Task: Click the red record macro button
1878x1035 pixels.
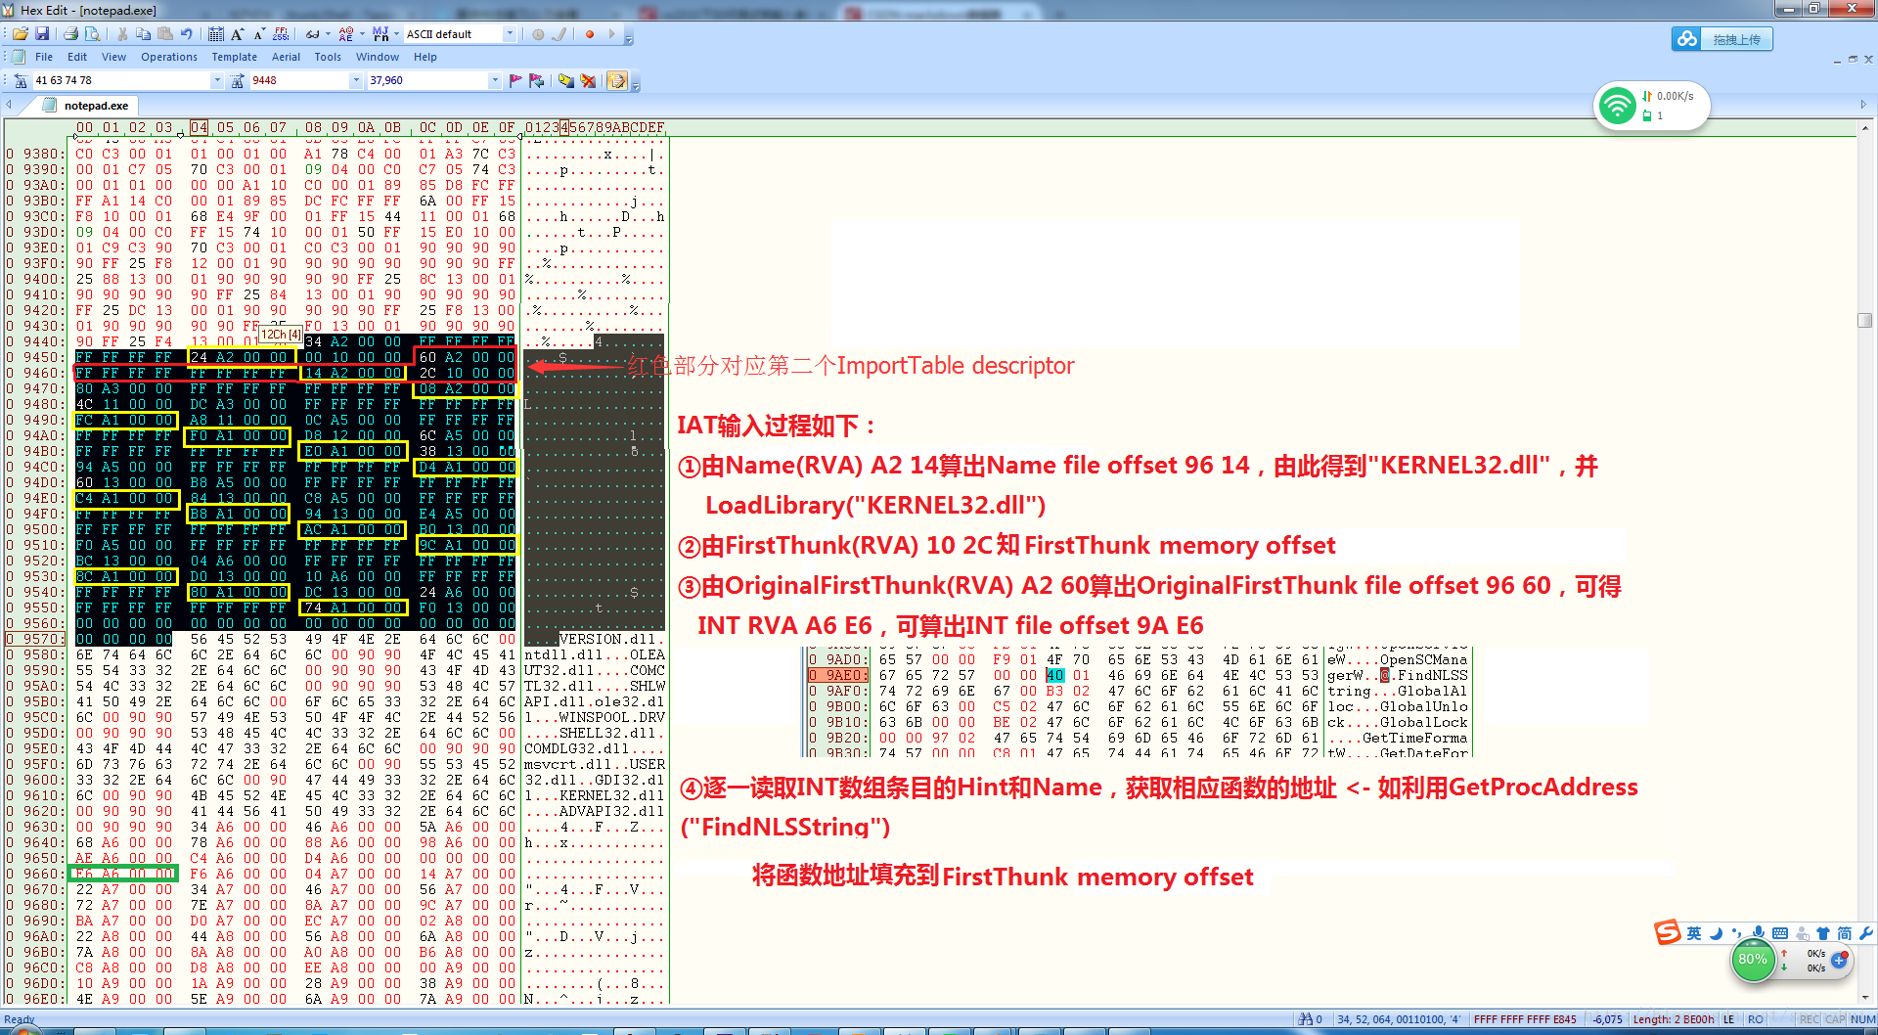Action: click(x=590, y=34)
